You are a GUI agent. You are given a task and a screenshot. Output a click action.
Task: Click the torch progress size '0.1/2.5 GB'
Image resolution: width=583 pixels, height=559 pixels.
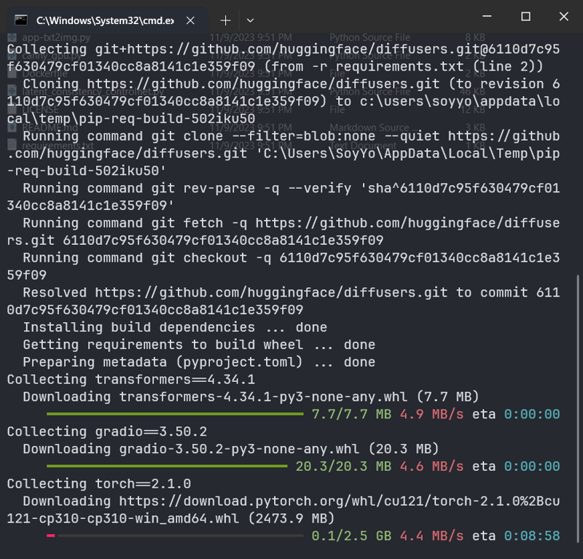tap(351, 536)
